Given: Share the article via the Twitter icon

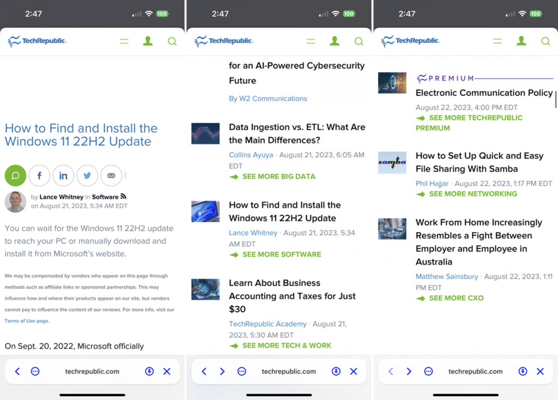Looking at the screenshot, I should (x=87, y=175).
